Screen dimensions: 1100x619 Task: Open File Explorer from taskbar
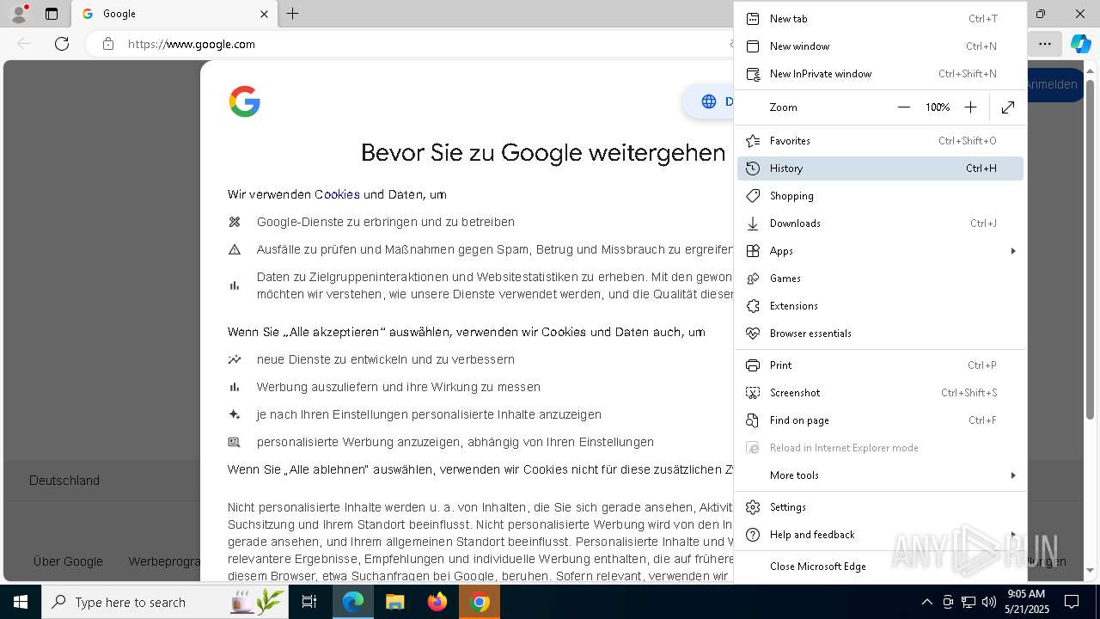click(x=394, y=602)
